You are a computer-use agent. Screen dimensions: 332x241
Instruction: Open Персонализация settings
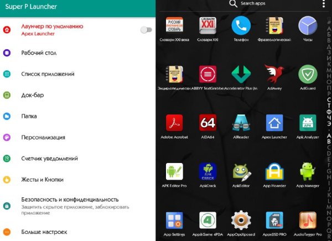[x=77, y=137]
